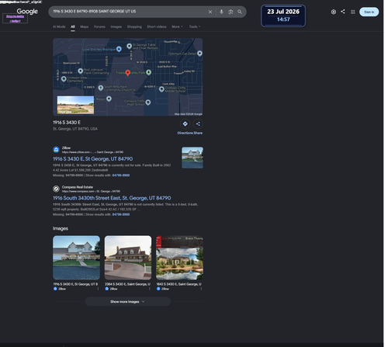Open Compass result 1916 South 3430th Street East
388x347 pixels.
pos(112,198)
